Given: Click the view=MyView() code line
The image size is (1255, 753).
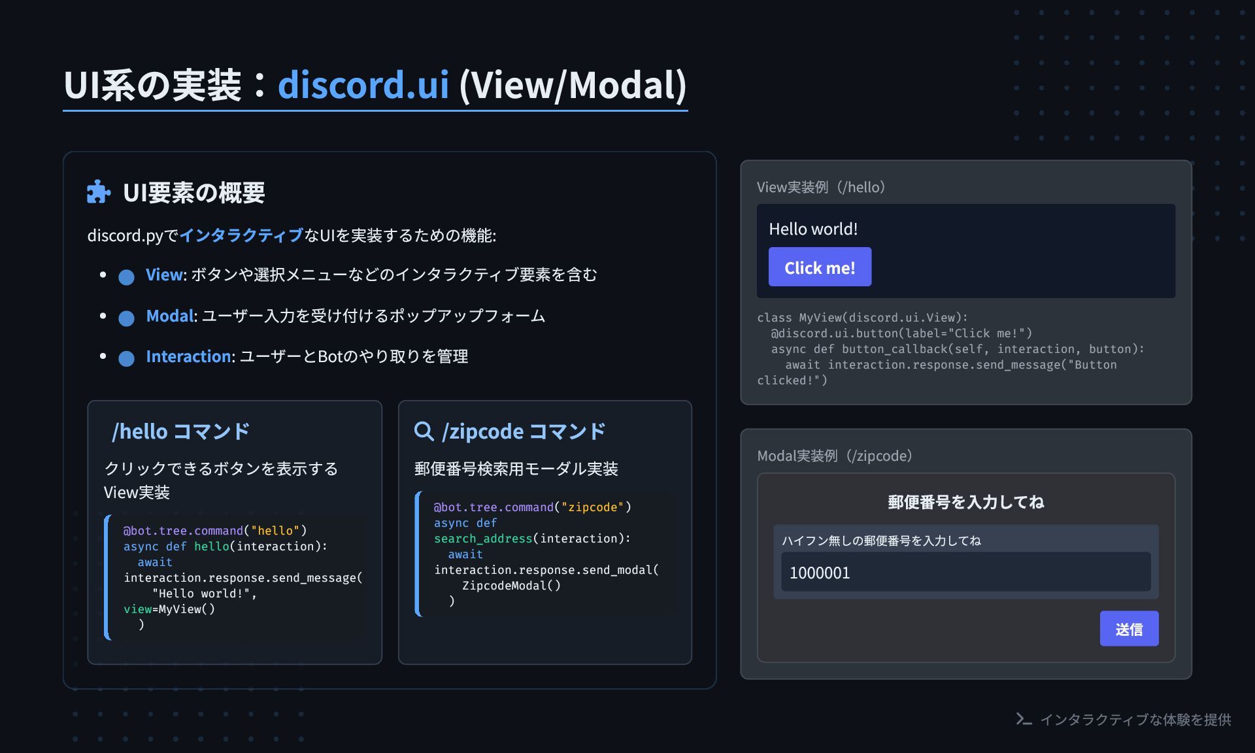Looking at the screenshot, I should (169, 609).
